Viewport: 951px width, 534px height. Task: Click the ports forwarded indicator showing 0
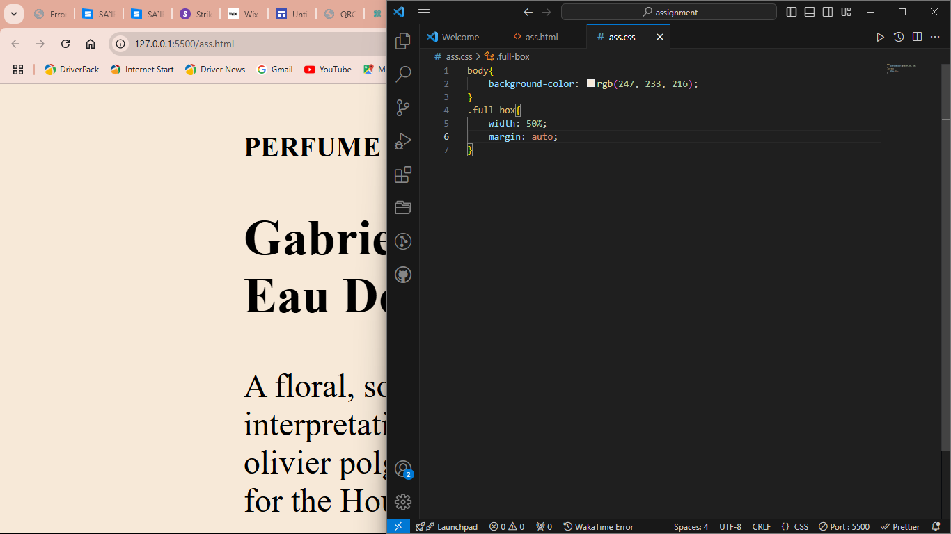[544, 526]
